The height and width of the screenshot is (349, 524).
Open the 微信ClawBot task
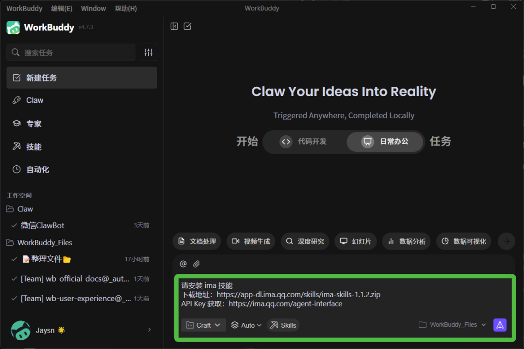click(x=43, y=225)
